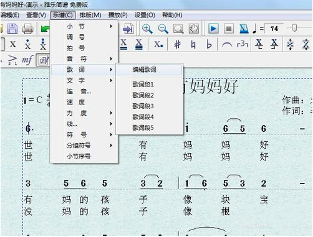The height and width of the screenshot is (237, 313).
Task: Expand the 音符 submenu
Action: click(84, 59)
